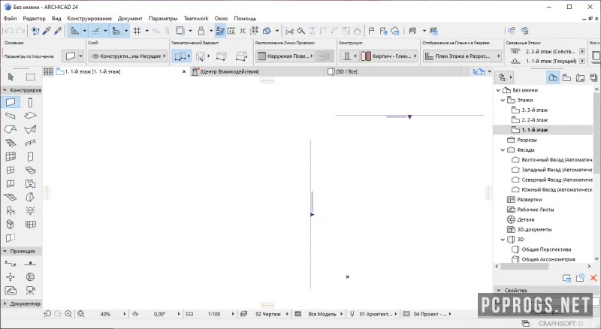
Task: Expand the Документирование toolbox section
Action: point(5,303)
